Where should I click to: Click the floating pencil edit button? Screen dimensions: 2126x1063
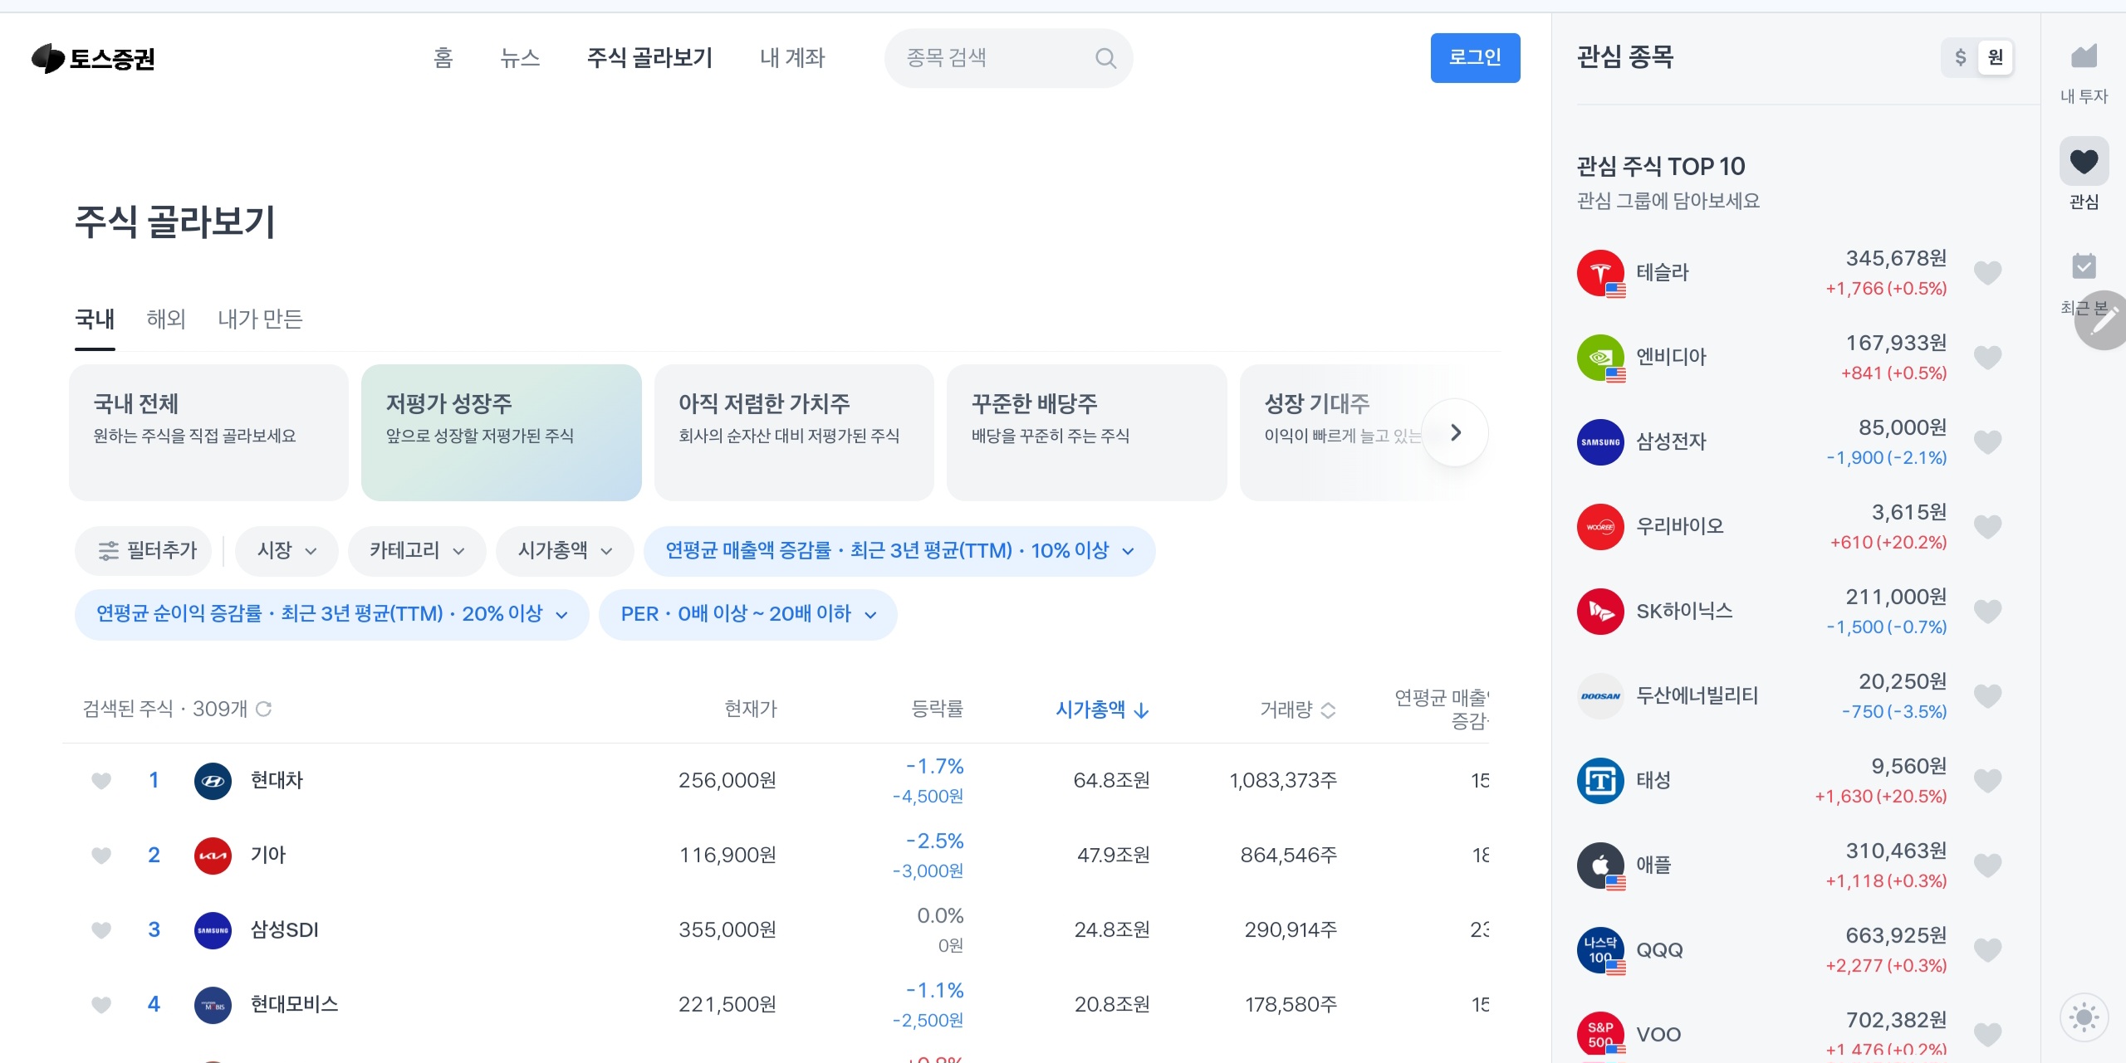(2104, 320)
